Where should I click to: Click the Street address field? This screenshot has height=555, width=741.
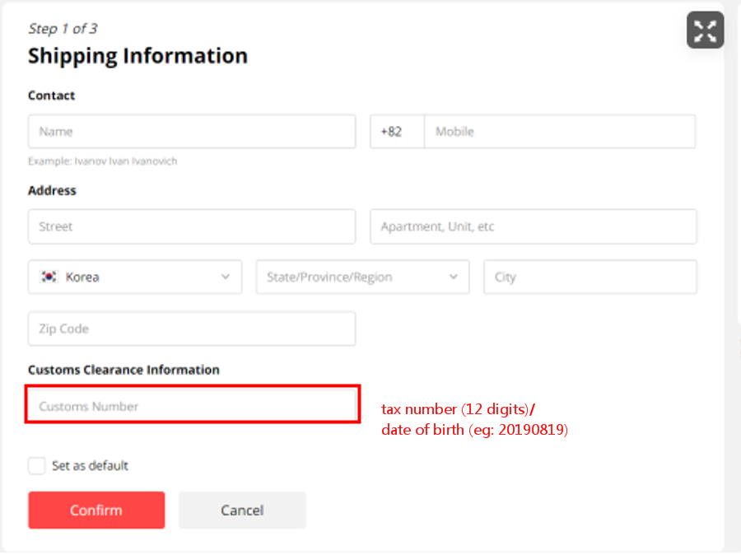pyautogui.click(x=192, y=226)
